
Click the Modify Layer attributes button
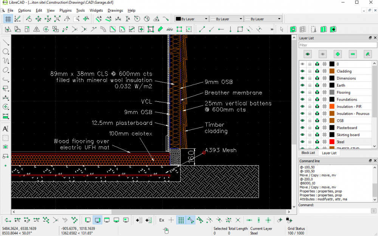pyautogui.click(x=368, y=54)
